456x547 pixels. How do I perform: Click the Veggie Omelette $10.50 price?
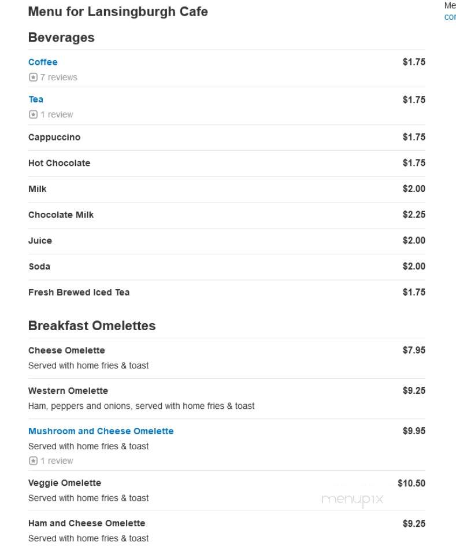[x=411, y=483]
